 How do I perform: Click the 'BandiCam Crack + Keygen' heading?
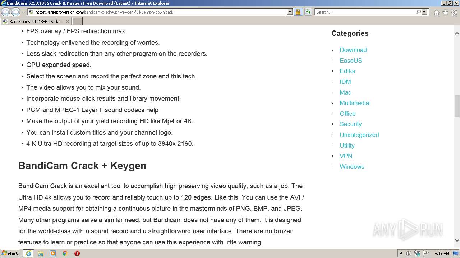82,166
